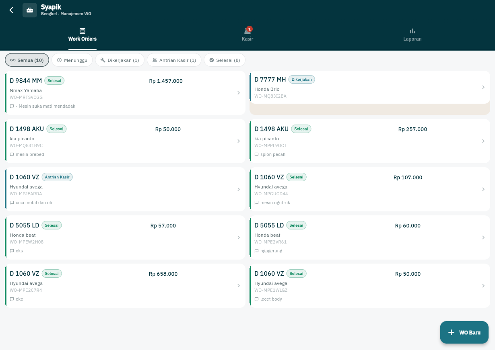This screenshot has height=350, width=495.
Task: Click the Work Orders table icon
Action: coord(82,31)
